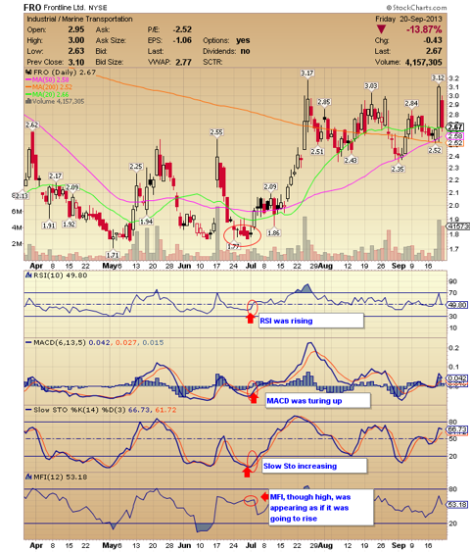The height and width of the screenshot is (552, 470).
Task: Click the Chg value -0.43
Action: 433,40
